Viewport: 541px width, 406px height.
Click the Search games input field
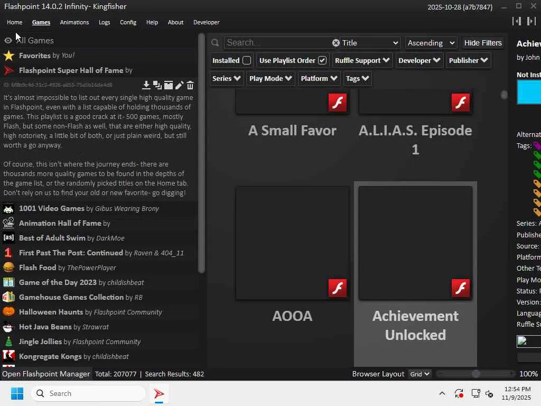point(278,43)
